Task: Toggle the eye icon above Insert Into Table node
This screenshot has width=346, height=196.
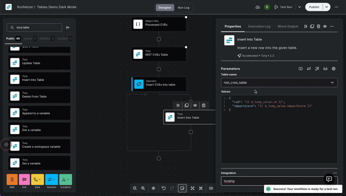Action: pyautogui.click(x=195, y=105)
